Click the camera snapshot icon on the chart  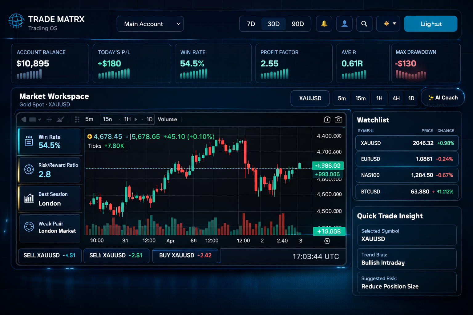(338, 120)
